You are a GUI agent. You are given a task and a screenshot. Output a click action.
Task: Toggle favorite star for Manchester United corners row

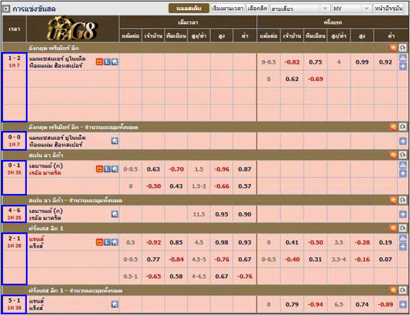[114, 141]
